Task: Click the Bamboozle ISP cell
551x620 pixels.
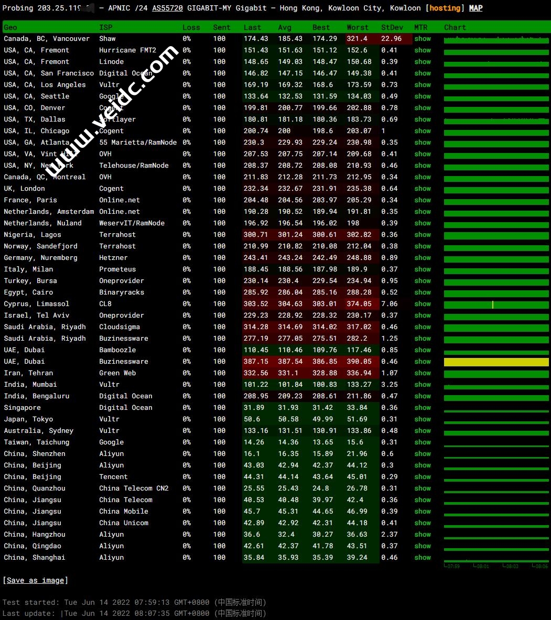Action: [x=117, y=350]
